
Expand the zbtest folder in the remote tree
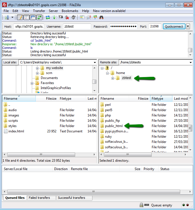[113, 78]
